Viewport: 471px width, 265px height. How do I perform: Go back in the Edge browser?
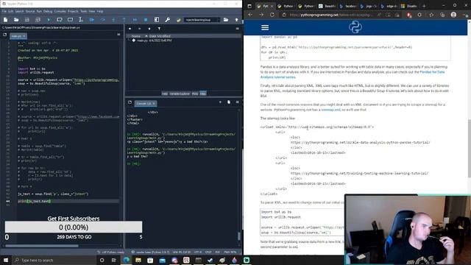(250, 15)
